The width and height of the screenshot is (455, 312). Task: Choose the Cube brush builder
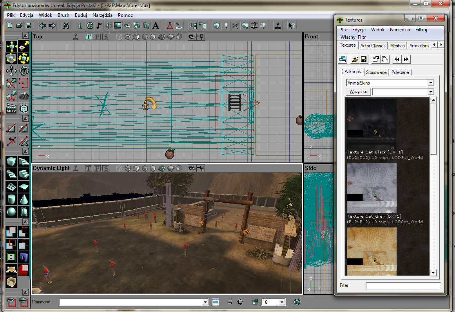coord(11,161)
